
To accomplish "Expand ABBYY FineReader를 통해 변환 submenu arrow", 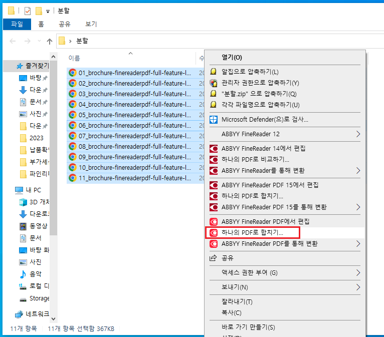I will (x=358, y=170).
